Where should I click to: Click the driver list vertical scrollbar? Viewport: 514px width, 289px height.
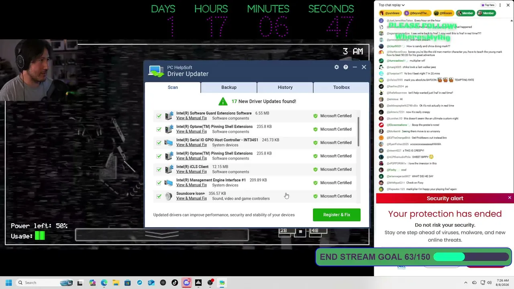click(x=359, y=132)
